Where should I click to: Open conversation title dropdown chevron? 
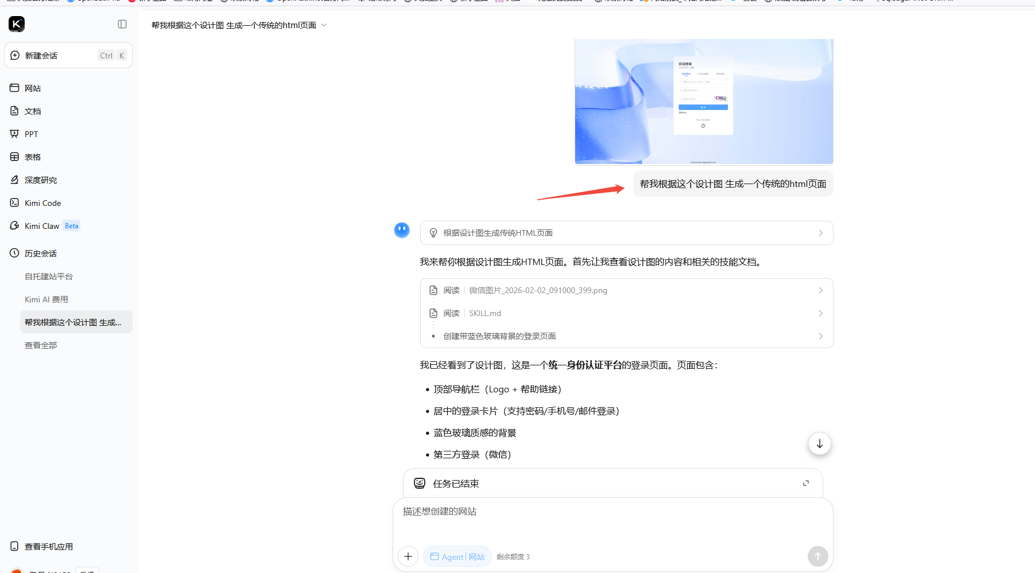coord(324,25)
